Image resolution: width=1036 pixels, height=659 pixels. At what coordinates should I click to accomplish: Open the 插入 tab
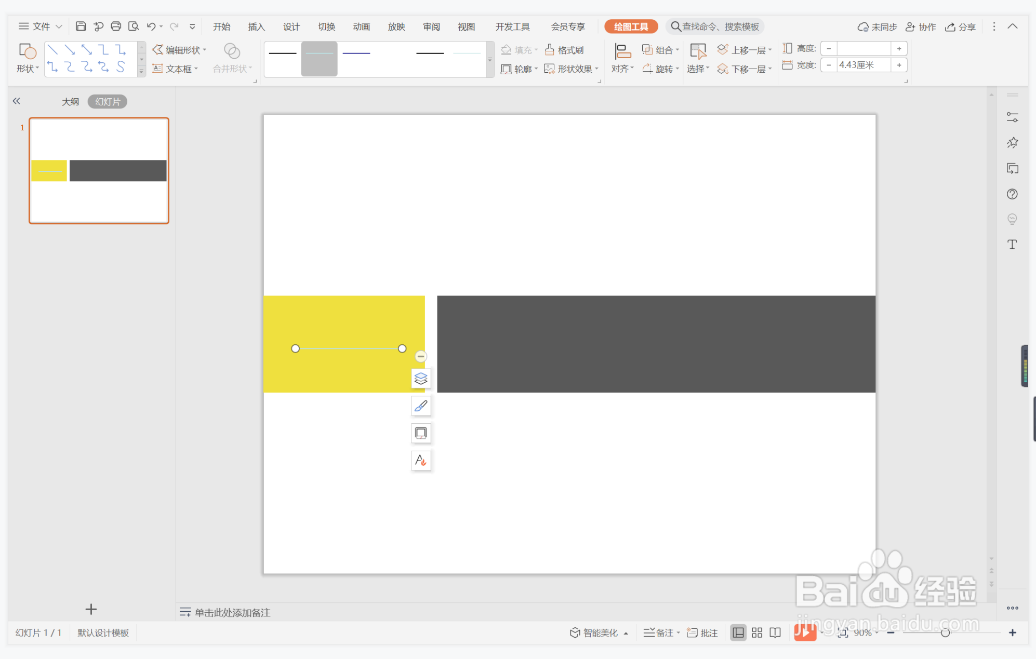tap(257, 26)
